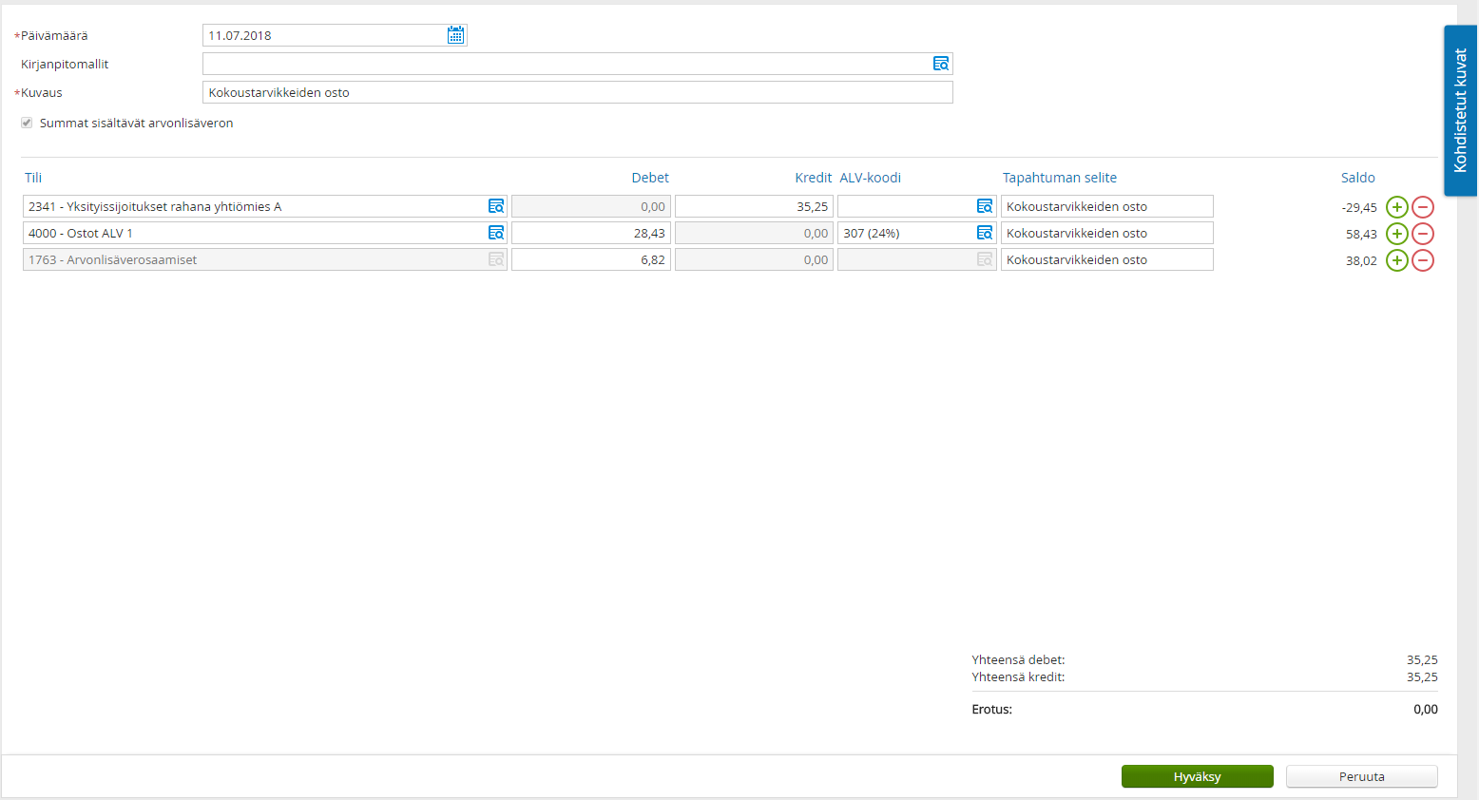Add a row after the 1763 line

pyautogui.click(x=1396, y=260)
